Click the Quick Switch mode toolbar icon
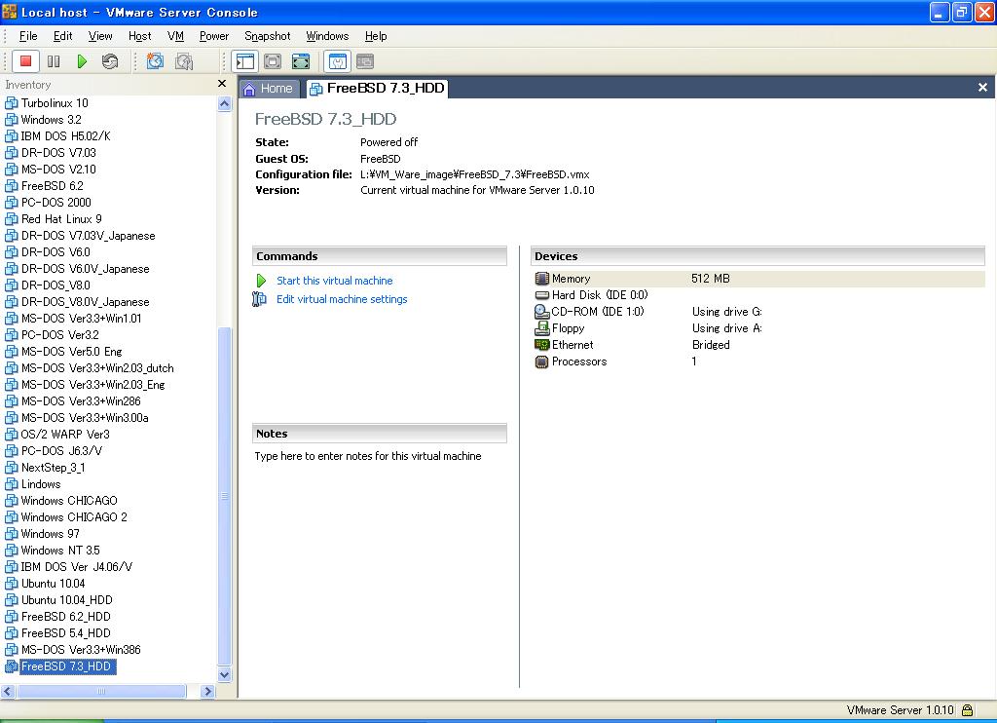Image resolution: width=997 pixels, height=723 pixels. click(x=273, y=61)
